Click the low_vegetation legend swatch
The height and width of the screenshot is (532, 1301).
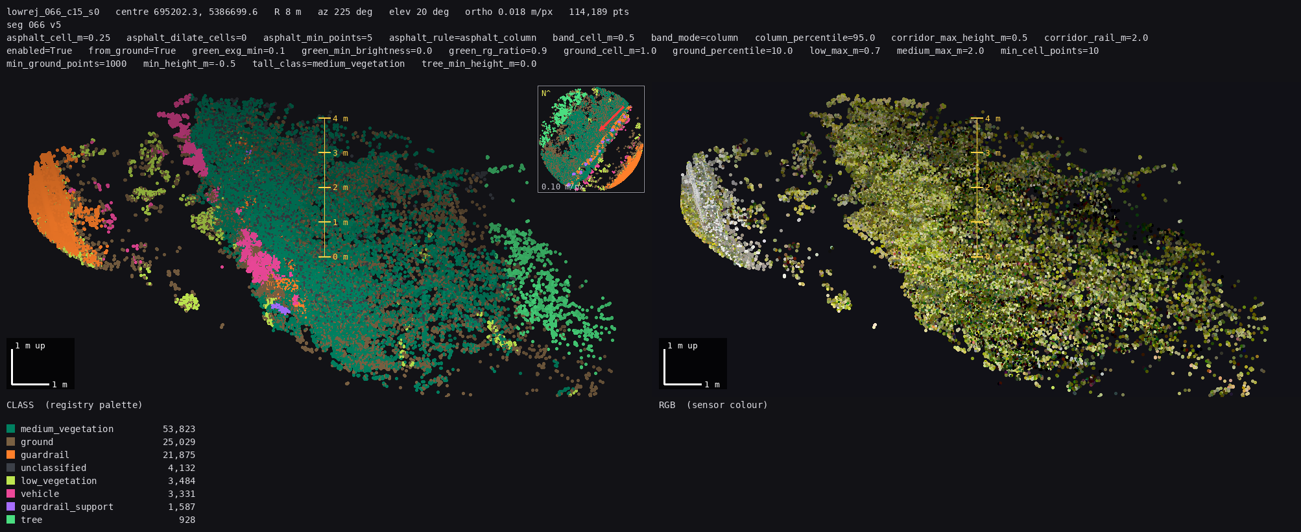(10, 481)
